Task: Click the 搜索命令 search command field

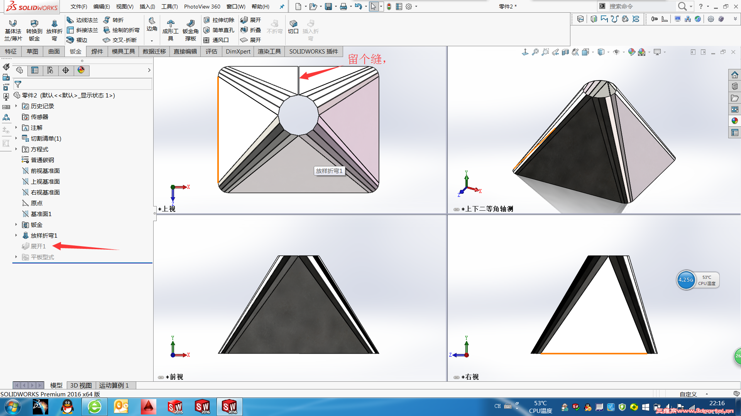Action: (637, 6)
